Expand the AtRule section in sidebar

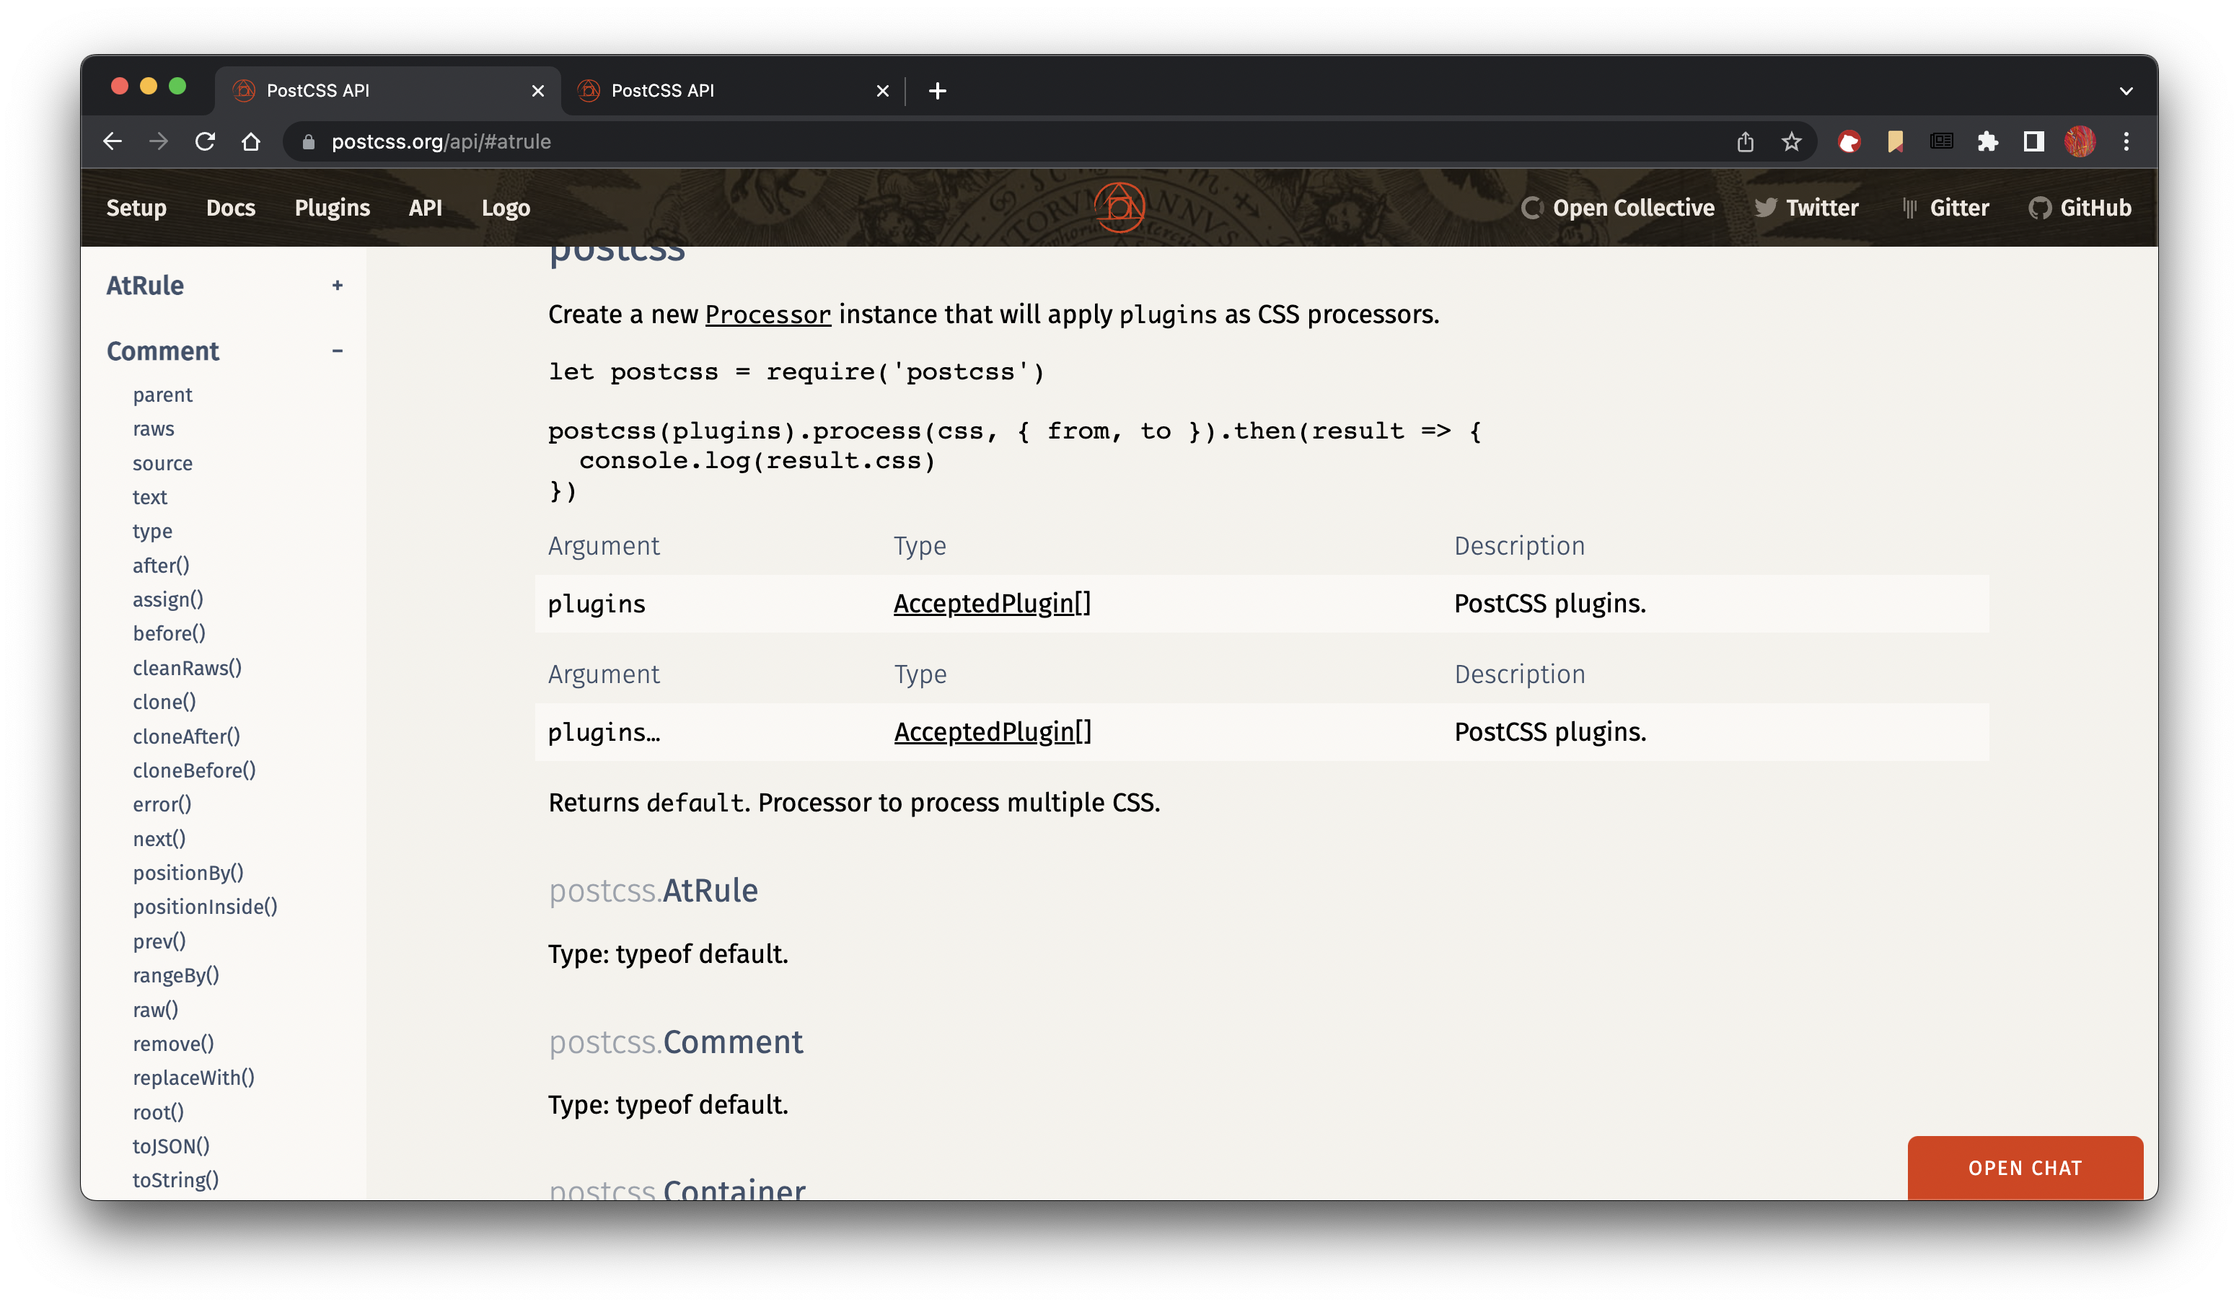(338, 285)
